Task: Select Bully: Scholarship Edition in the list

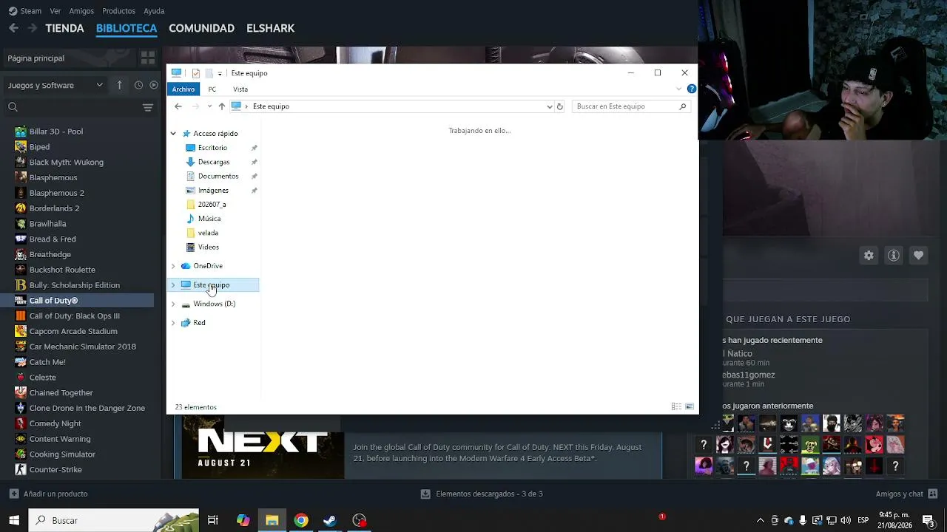Action: pos(74,285)
